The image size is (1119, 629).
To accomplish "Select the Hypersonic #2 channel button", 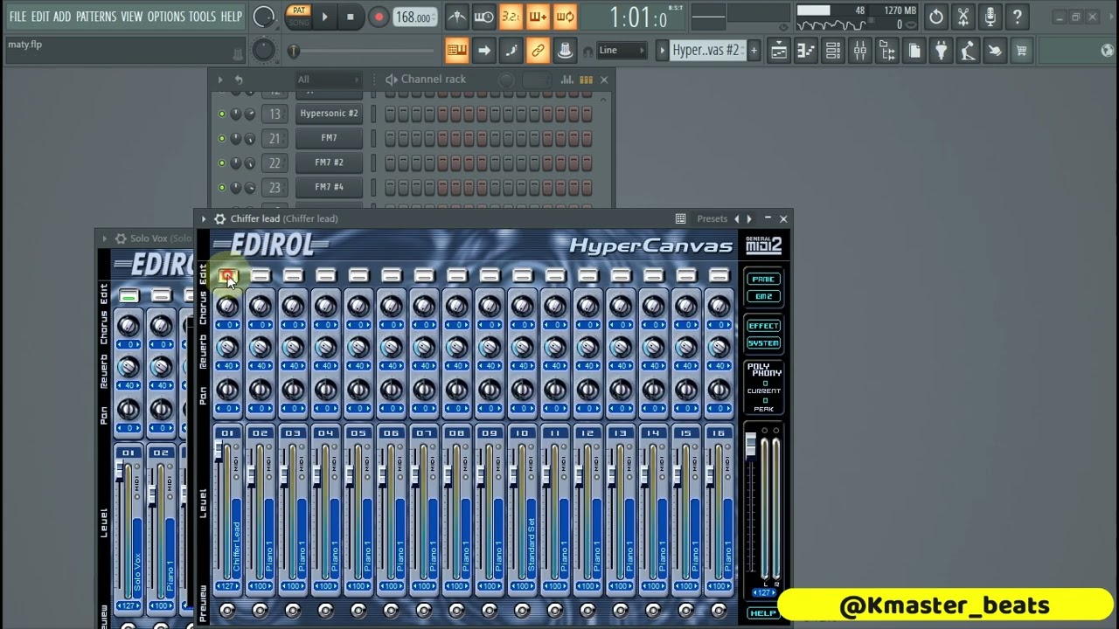I will (329, 114).
